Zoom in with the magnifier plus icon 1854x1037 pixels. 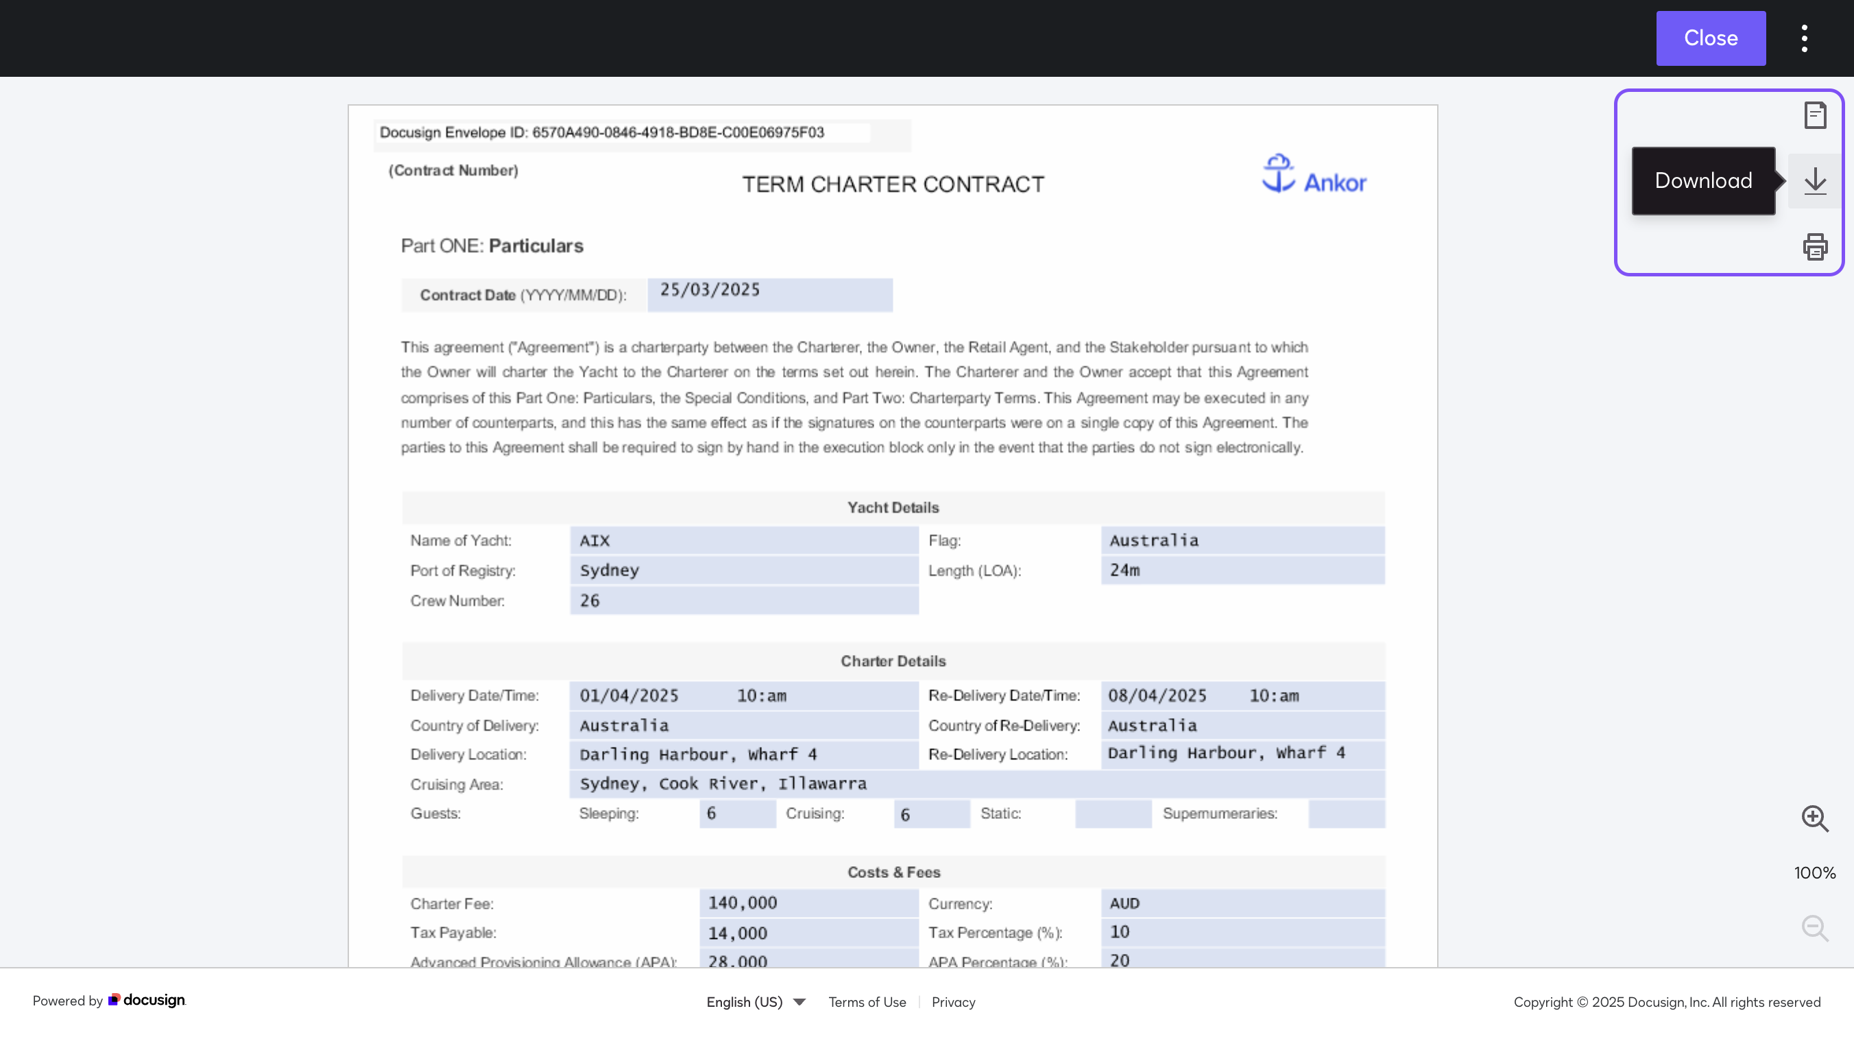[x=1814, y=818]
